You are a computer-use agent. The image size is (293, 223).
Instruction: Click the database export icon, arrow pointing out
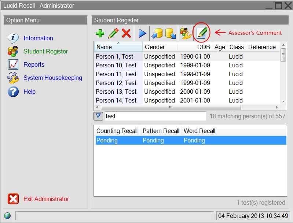pyautogui.click(x=171, y=33)
